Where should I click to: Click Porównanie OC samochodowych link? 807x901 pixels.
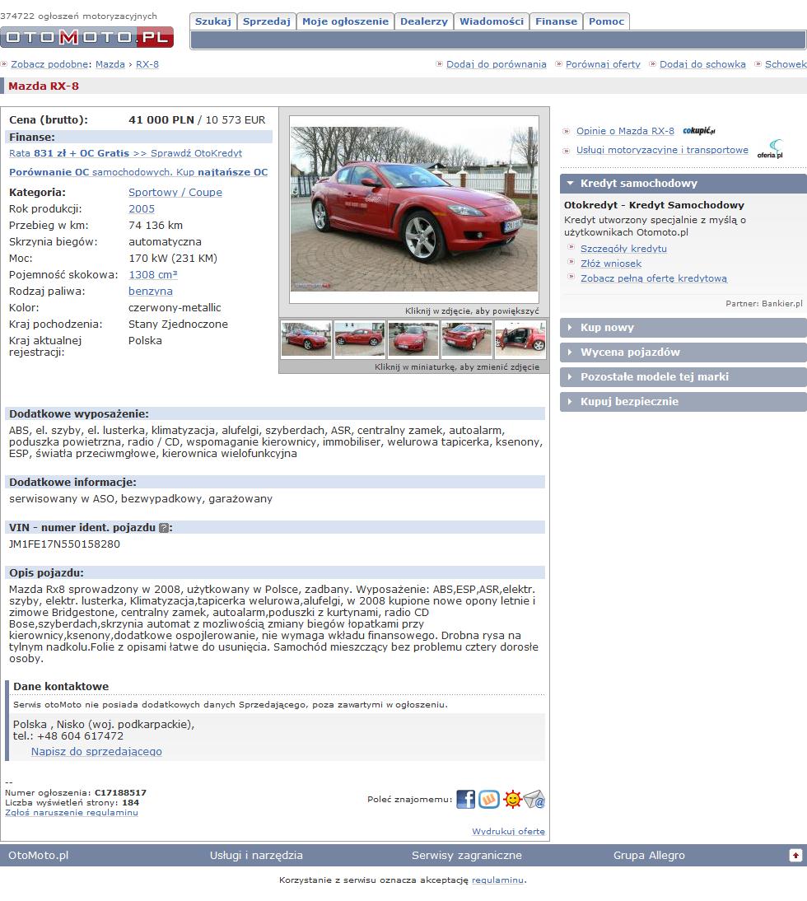coord(138,172)
